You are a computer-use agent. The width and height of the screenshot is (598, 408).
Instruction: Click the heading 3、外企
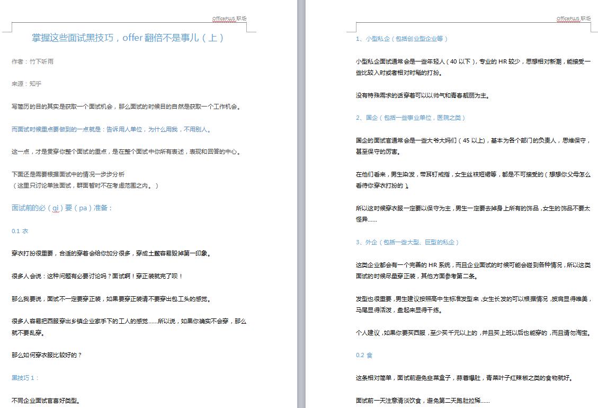click(407, 242)
